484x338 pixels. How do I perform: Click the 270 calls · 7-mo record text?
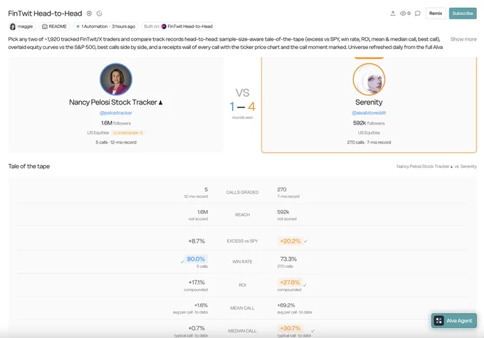tap(369, 142)
